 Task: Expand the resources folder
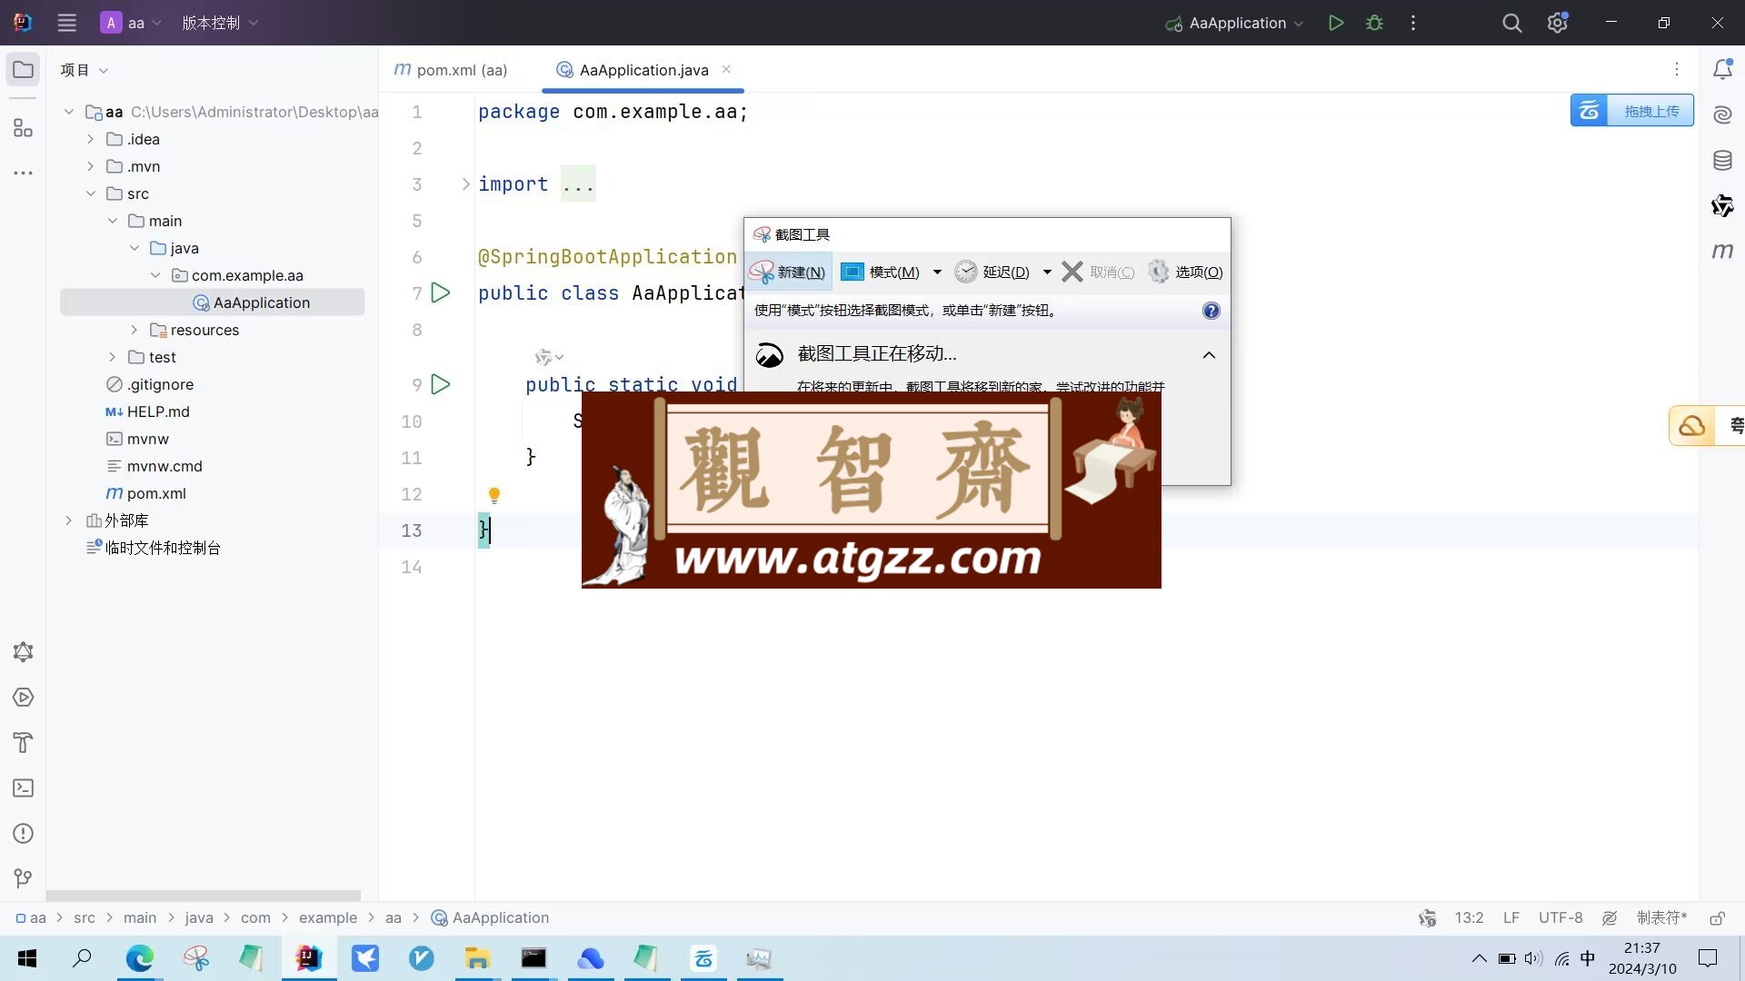134,330
